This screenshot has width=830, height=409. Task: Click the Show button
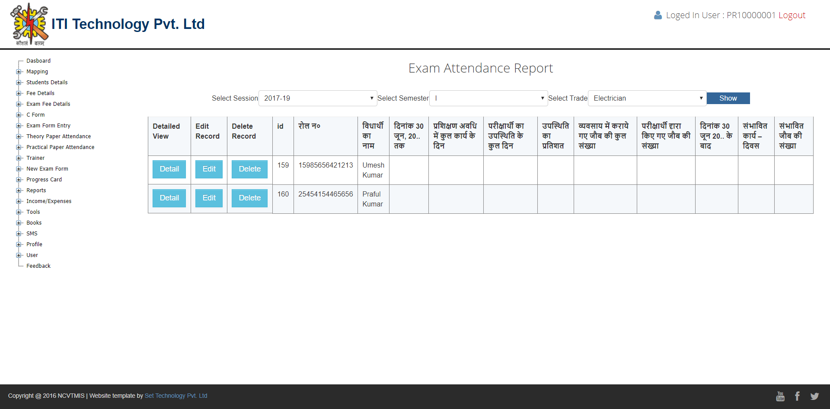[x=728, y=98]
